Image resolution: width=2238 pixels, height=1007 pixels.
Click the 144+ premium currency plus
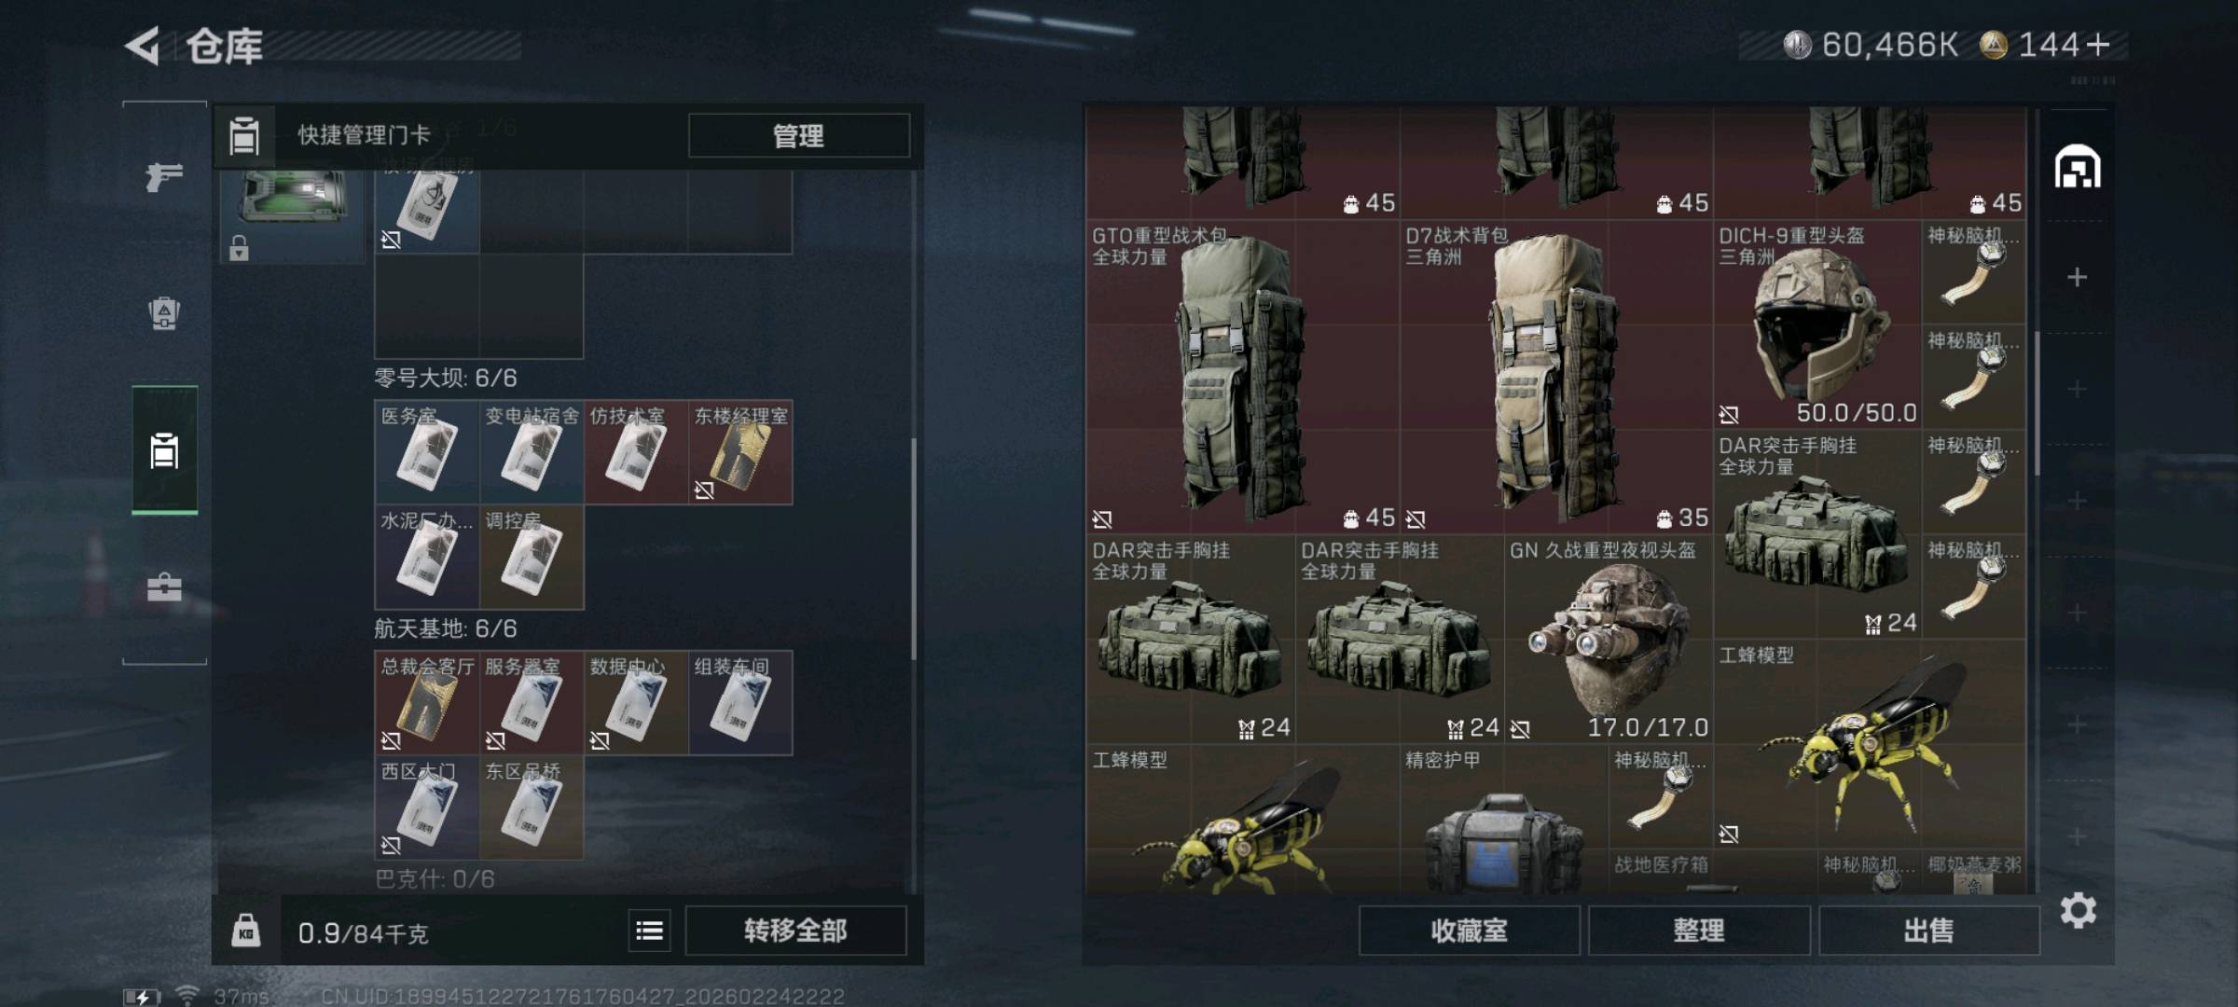tap(2098, 45)
